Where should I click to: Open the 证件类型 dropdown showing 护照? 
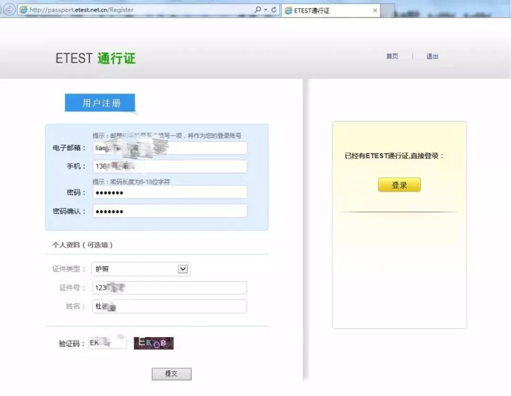pos(141,269)
